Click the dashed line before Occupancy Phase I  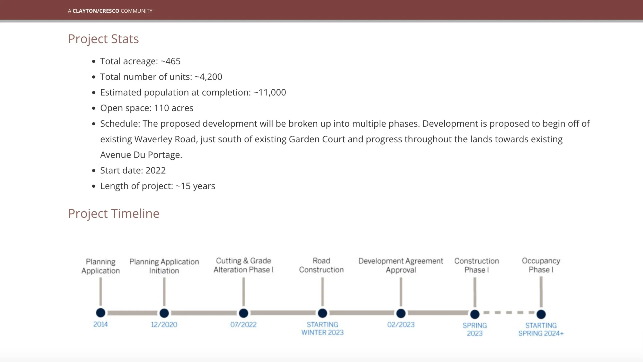tap(508, 313)
